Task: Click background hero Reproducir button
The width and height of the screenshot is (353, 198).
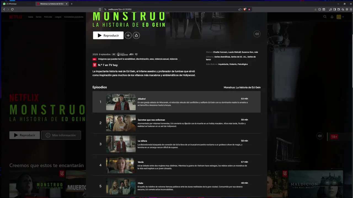Action: coord(25,135)
